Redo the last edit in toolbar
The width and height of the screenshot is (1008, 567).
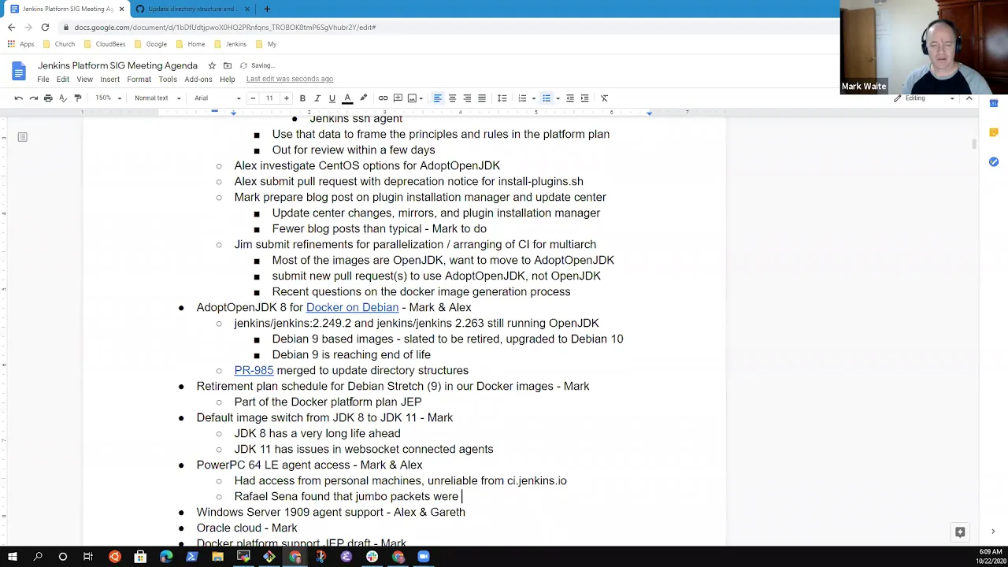pos(33,98)
